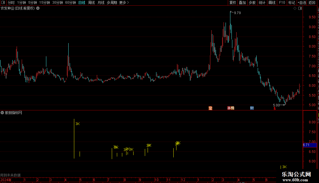319x183 pixels.
Task: Click the 9.50 price axis label
Action: [312, 17]
